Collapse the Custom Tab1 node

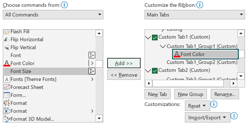click(x=148, y=37)
